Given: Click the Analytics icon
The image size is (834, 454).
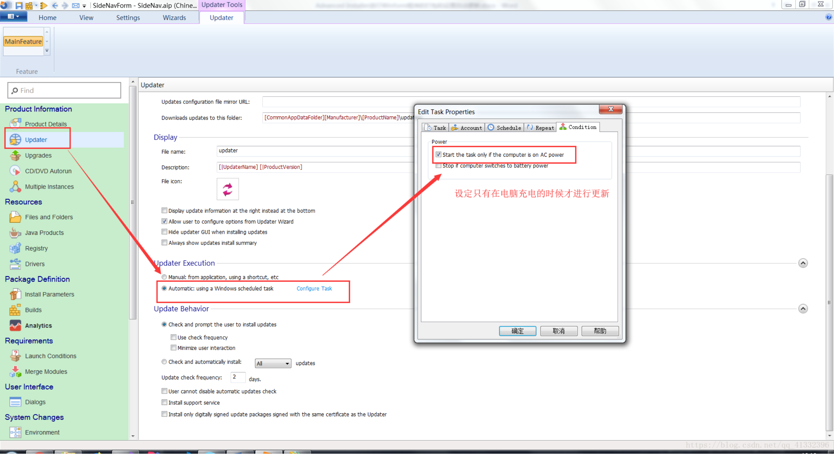Looking at the screenshot, I should [x=15, y=325].
